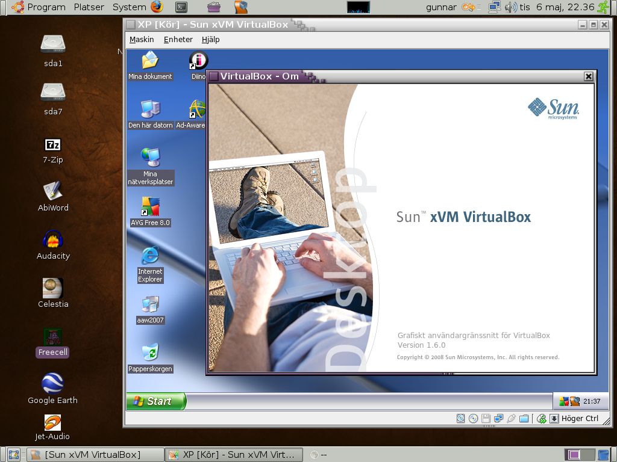The image size is (617, 462).
Task: Click the XP system tray clock 21:37
Action: (592, 401)
